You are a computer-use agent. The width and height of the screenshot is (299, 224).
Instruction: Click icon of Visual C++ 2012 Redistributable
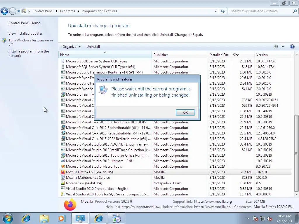(63, 128)
